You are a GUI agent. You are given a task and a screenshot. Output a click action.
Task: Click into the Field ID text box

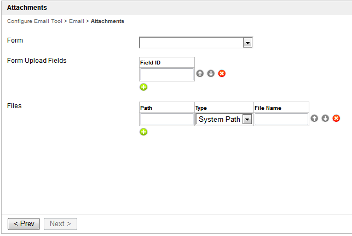pos(167,74)
